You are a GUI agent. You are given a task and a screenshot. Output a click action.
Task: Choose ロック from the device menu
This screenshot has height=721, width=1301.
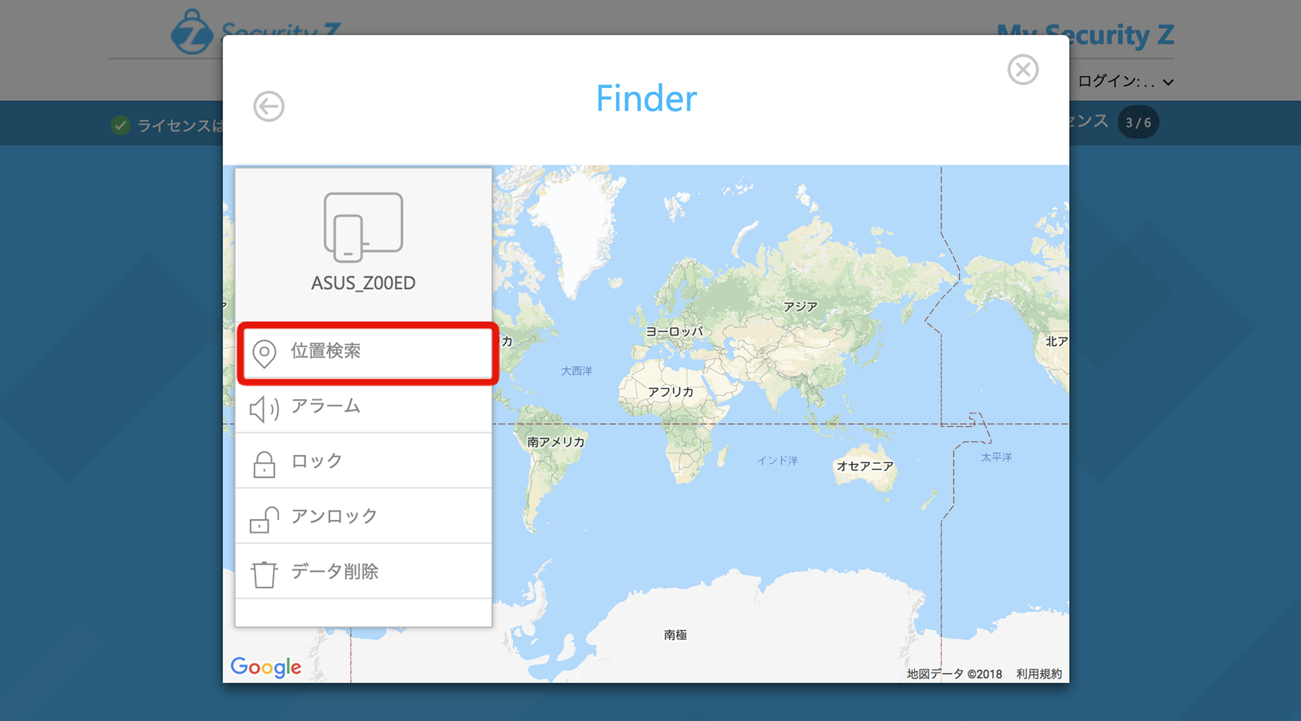click(x=317, y=461)
